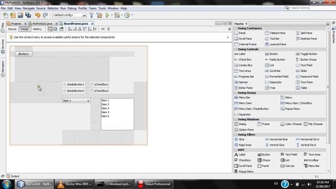Pick the Spinner palette component
This screenshot has height=189, width=336.
(x=241, y=82)
